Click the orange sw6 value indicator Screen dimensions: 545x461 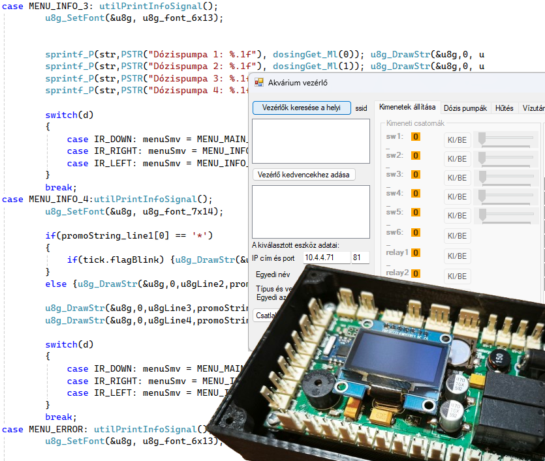click(415, 232)
